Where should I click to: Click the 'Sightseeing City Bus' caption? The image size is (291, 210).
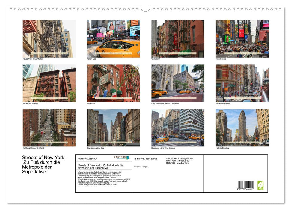[x=95, y=148]
